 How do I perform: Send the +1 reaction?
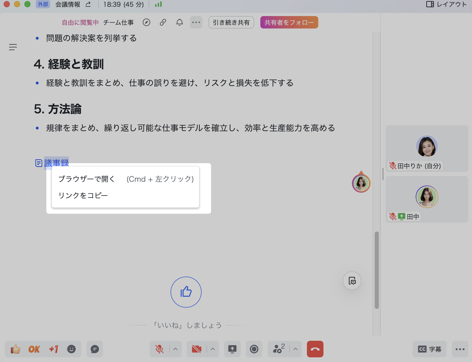click(x=54, y=349)
